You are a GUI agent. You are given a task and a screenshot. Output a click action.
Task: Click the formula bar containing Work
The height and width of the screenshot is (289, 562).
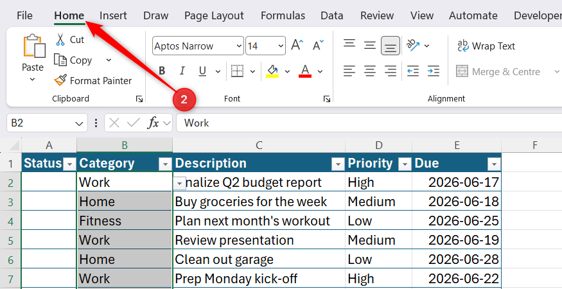click(369, 123)
